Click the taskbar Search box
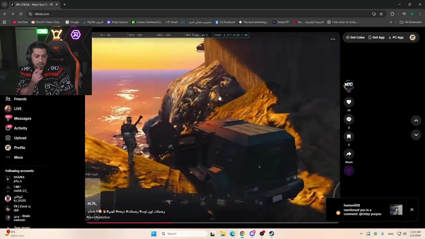The height and width of the screenshot is (239, 425). 184,234
